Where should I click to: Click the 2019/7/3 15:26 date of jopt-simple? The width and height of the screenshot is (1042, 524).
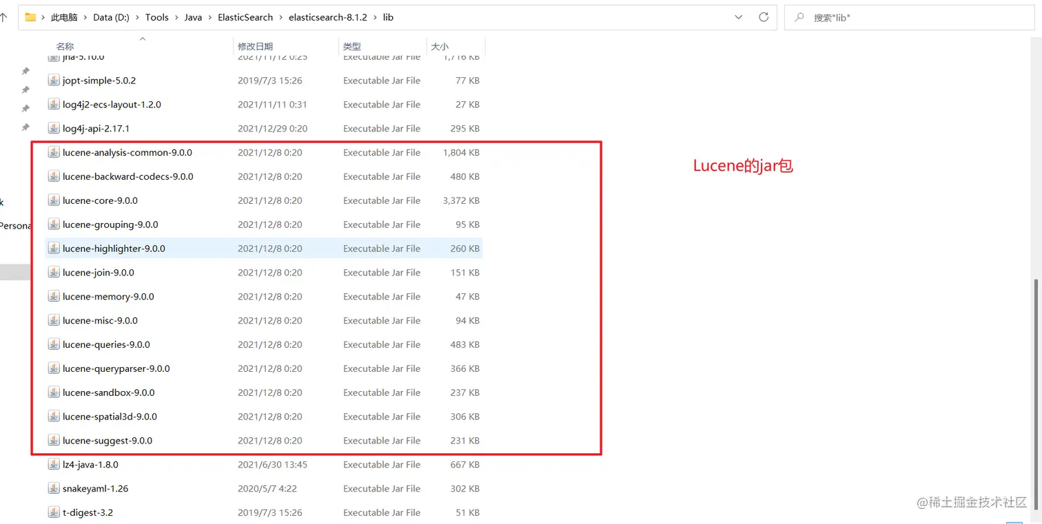269,81
